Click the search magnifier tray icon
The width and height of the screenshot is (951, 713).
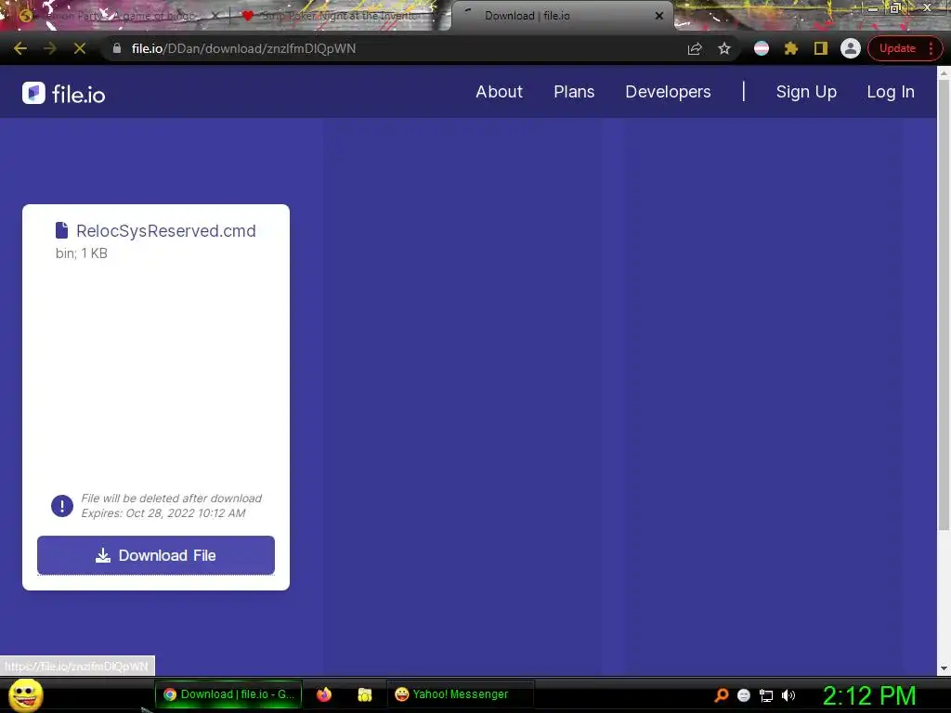(721, 695)
